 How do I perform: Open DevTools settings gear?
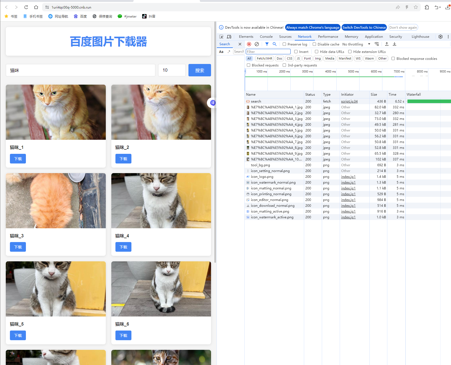[441, 37]
